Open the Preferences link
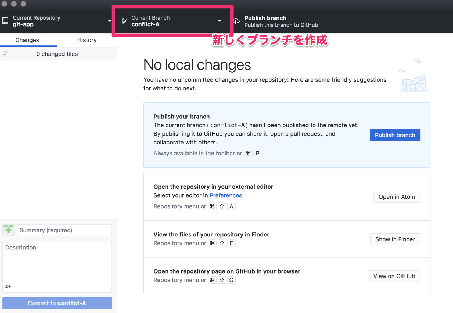The height and width of the screenshot is (313, 453). pos(225,195)
